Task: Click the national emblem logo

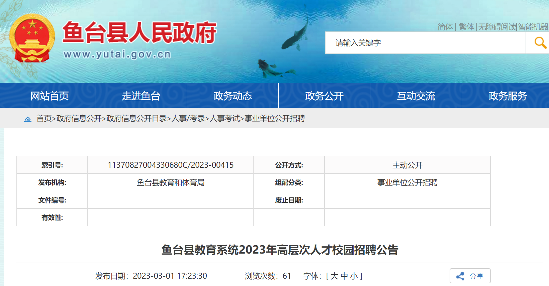Action: click(x=32, y=38)
